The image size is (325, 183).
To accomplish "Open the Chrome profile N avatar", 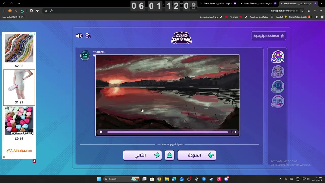I will coord(10,11).
